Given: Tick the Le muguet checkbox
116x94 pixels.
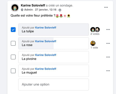Looking at the screenshot, I should [x=13, y=71].
